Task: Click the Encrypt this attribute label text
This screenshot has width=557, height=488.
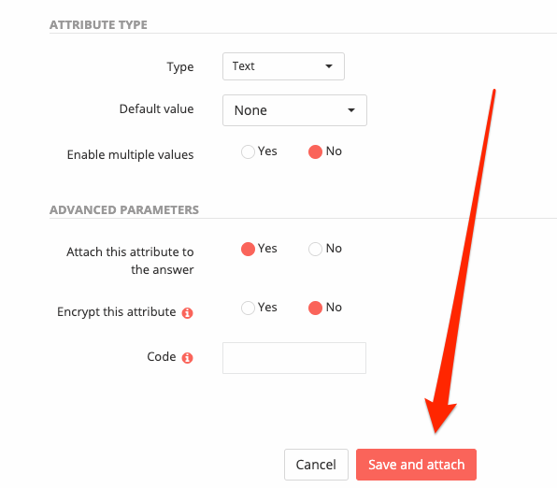Action: pyautogui.click(x=116, y=312)
